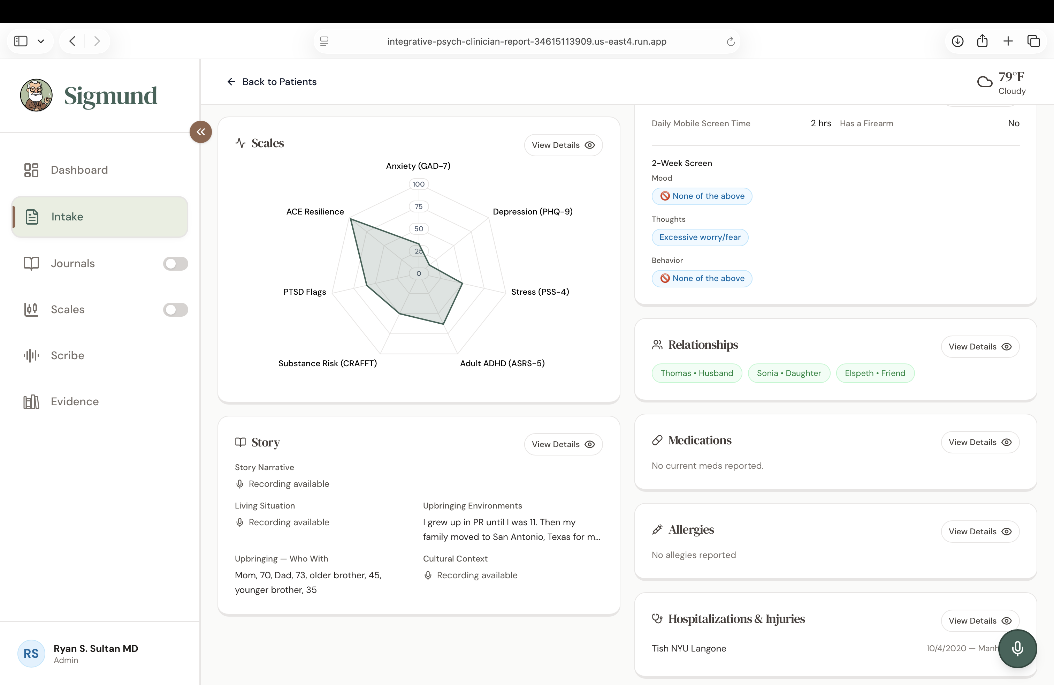Click the Tish NYU Langone entry

(689, 648)
